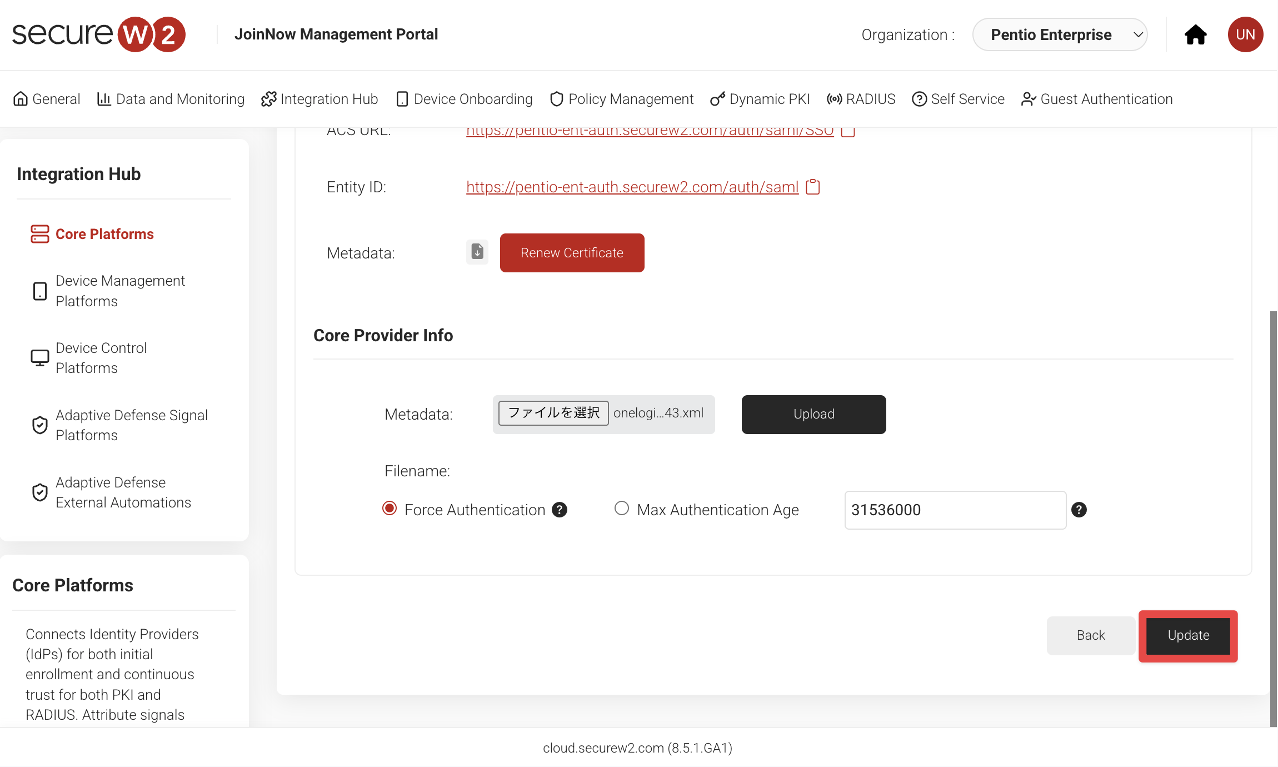Download the metadata file icon

click(x=477, y=252)
